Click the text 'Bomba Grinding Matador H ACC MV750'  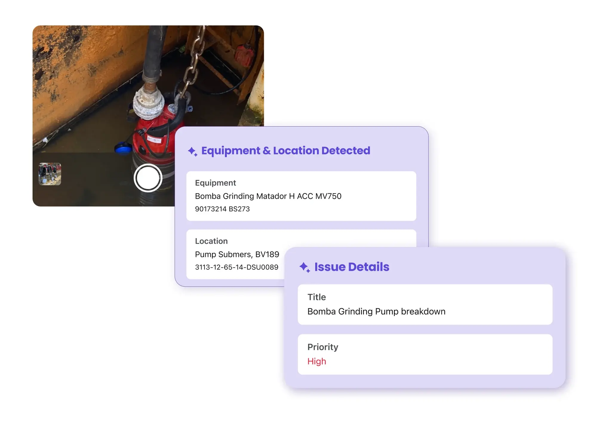point(268,196)
